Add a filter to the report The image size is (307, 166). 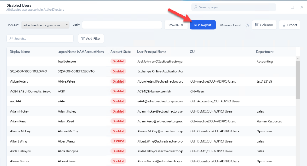tap(91, 38)
